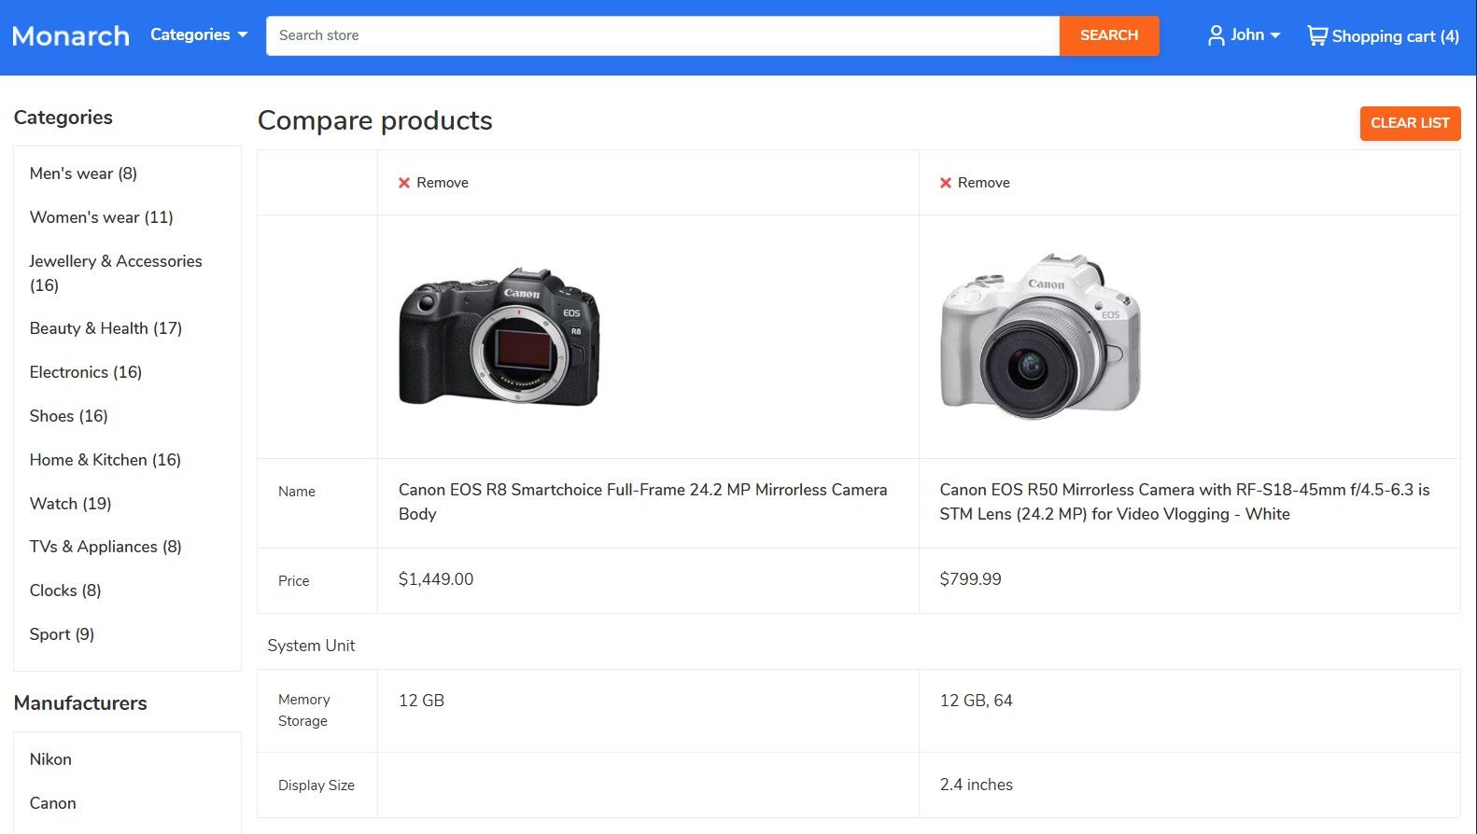Click the Price row label
The image size is (1477, 834).
[x=293, y=580]
